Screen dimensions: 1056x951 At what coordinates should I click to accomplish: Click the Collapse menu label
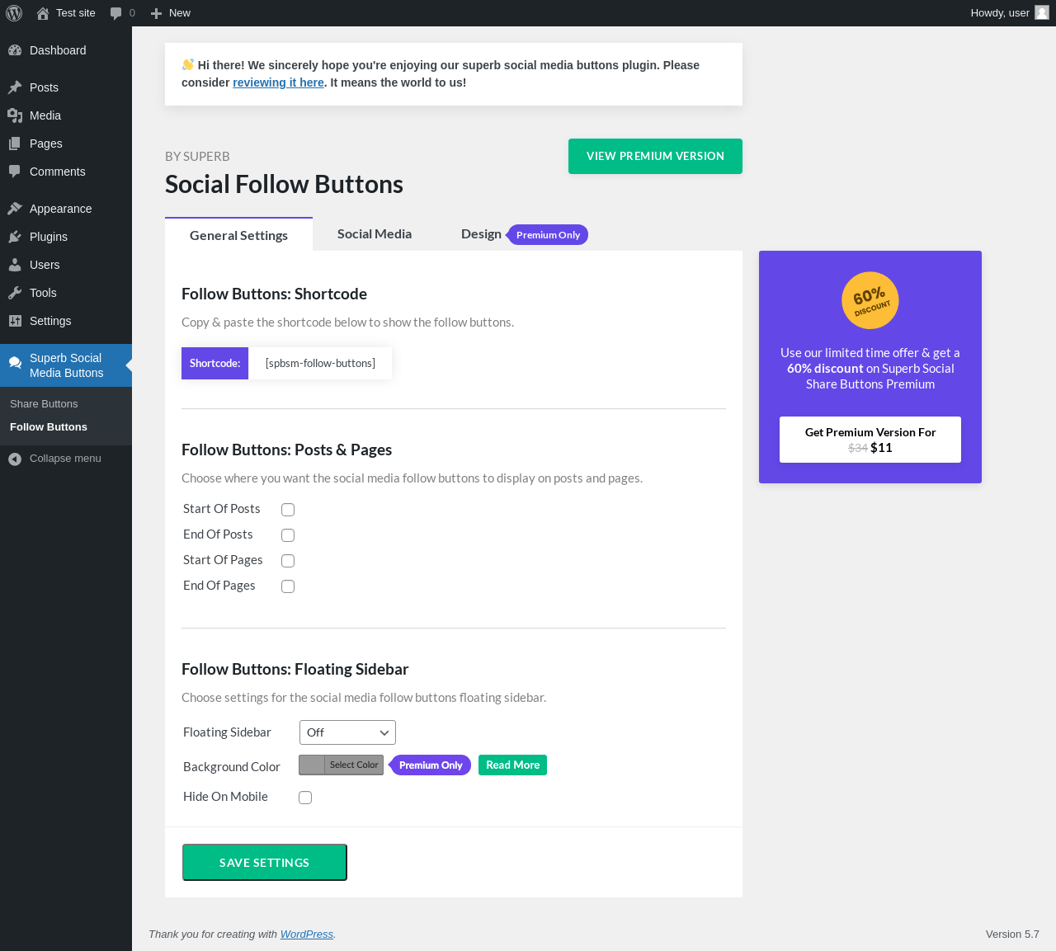click(x=65, y=459)
